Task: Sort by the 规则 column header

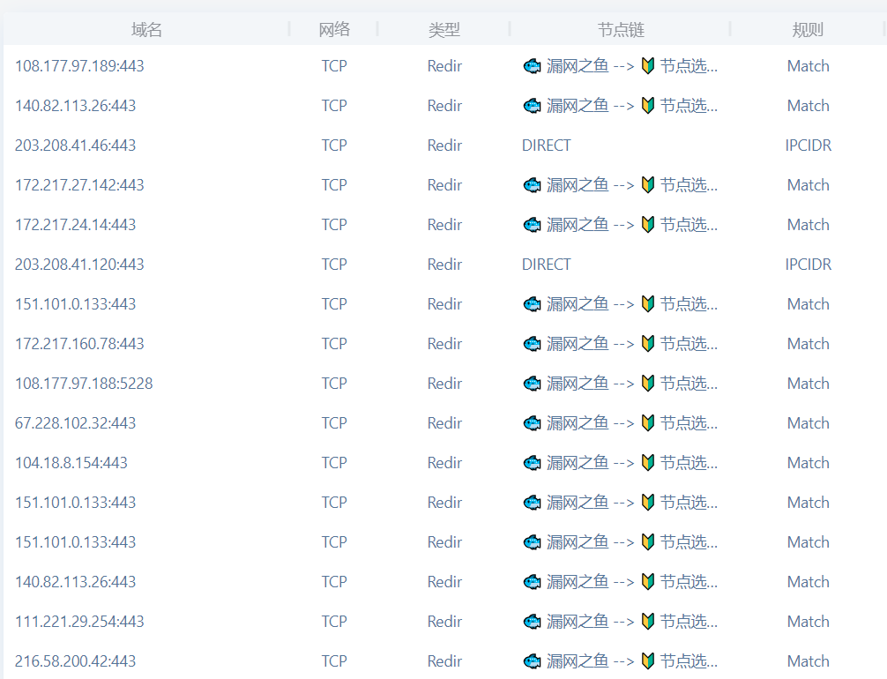Action: [808, 29]
